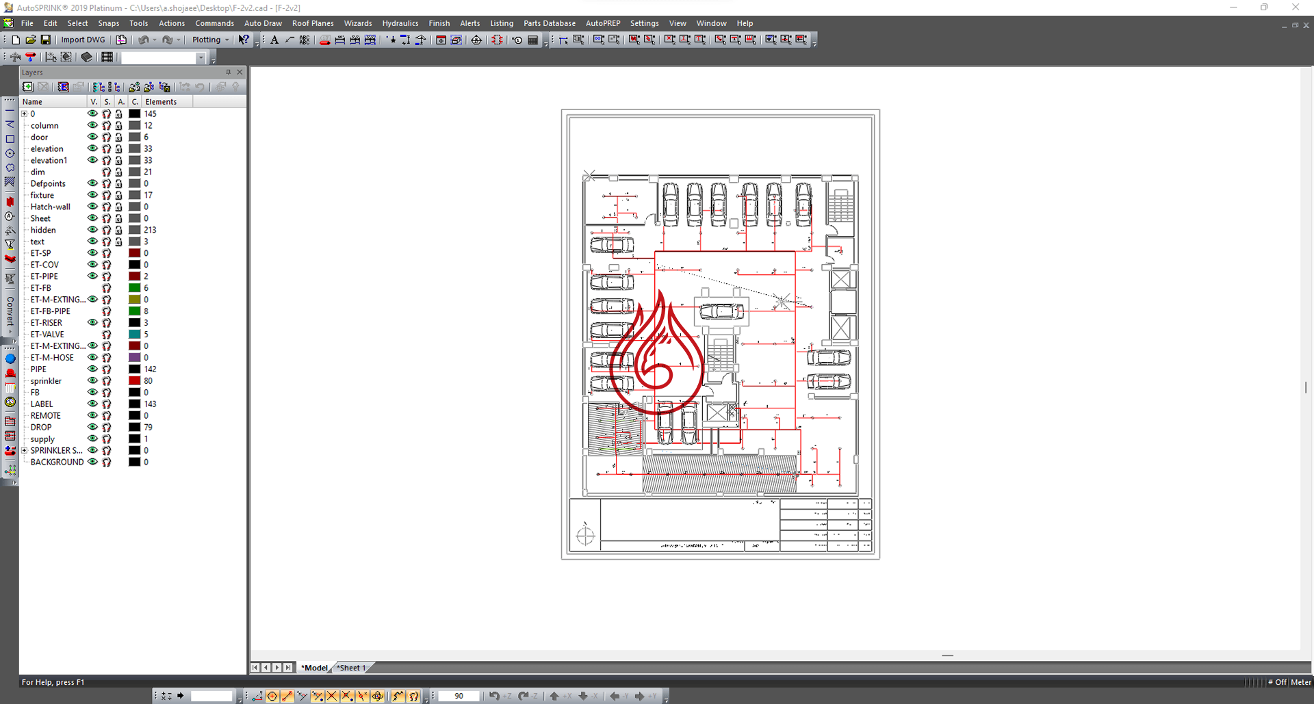This screenshot has width=1314, height=704.
Task: Hide the door layer via eye icon
Action: (x=92, y=137)
